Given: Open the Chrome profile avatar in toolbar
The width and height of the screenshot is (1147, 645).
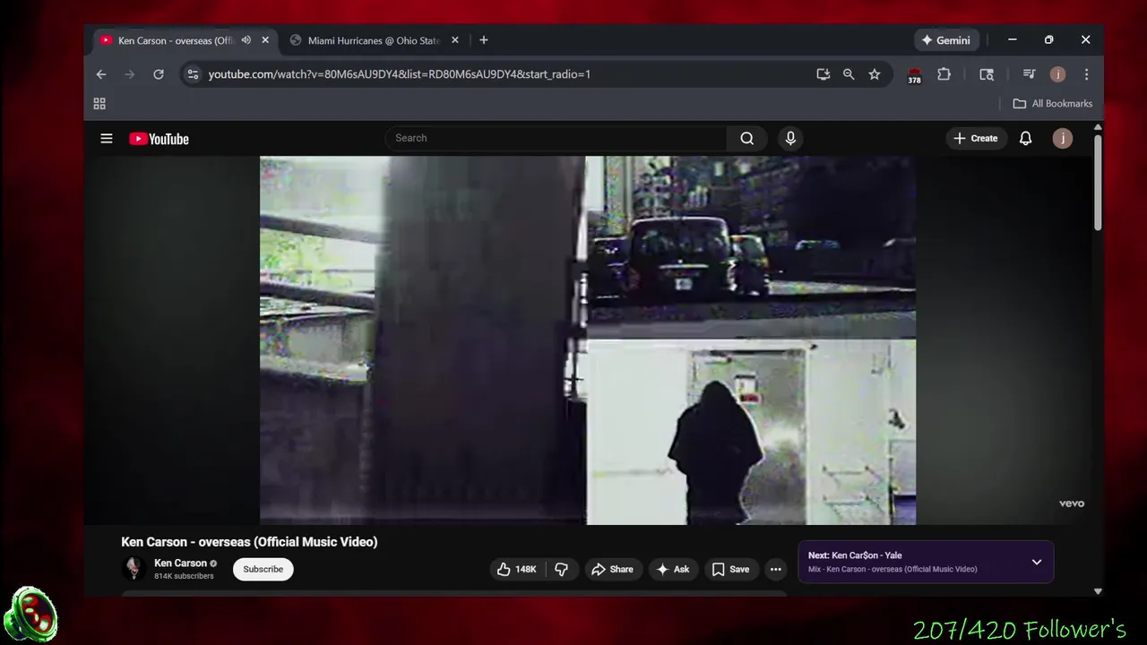Looking at the screenshot, I should coord(1057,74).
